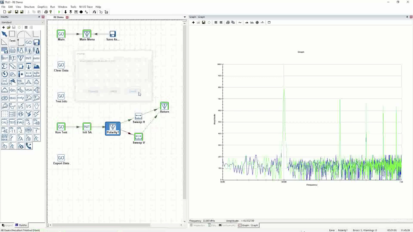
Task: Select the Run Test GO node
Action: pos(61,127)
